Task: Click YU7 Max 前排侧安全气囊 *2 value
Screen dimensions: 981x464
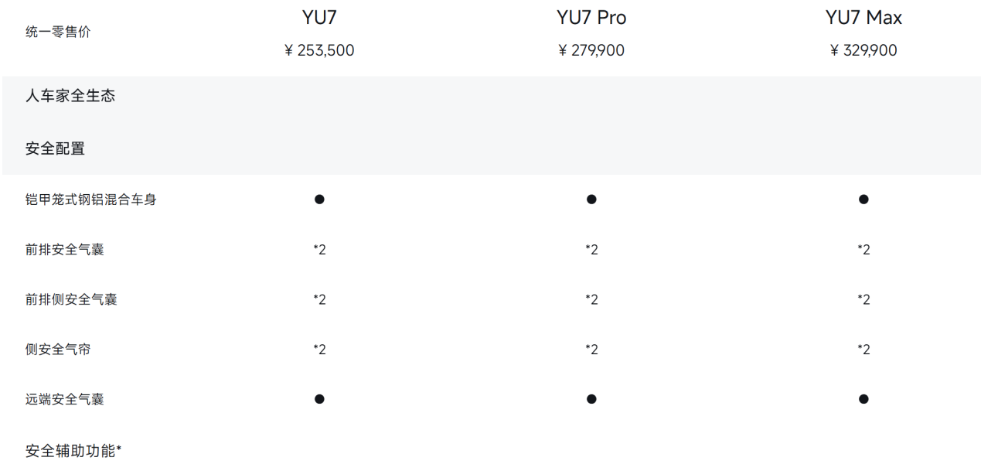Action: pos(863,299)
